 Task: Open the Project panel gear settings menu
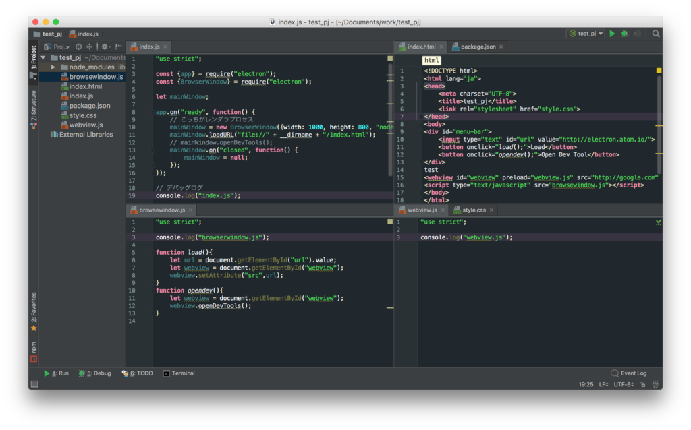105,47
